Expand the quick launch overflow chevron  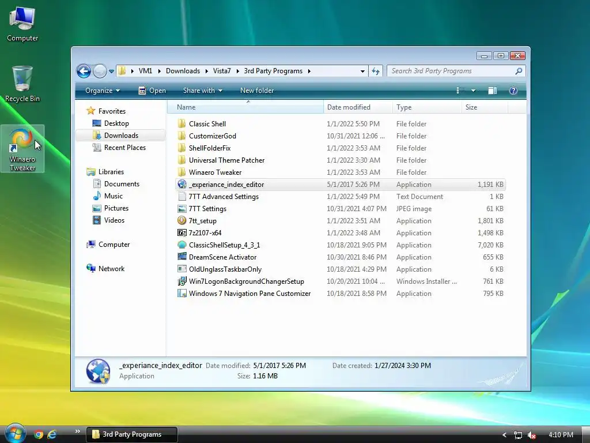(78, 431)
